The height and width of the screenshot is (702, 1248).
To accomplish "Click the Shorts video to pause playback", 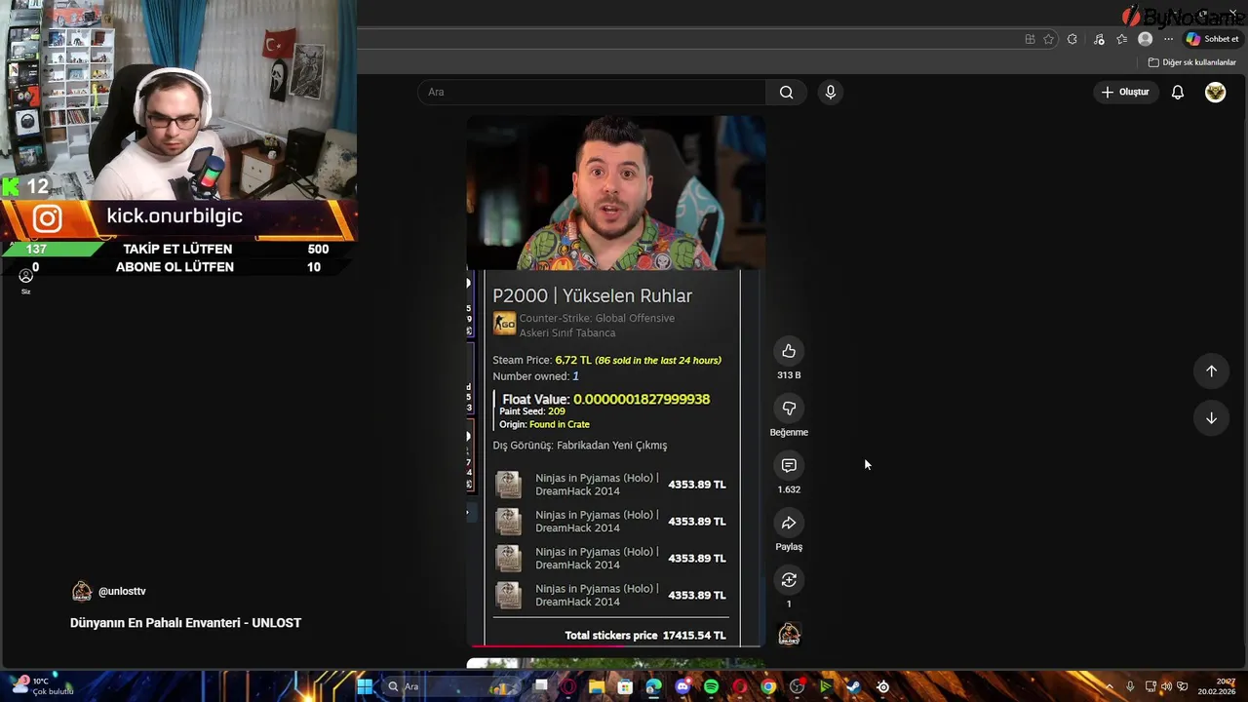I will point(615,380).
